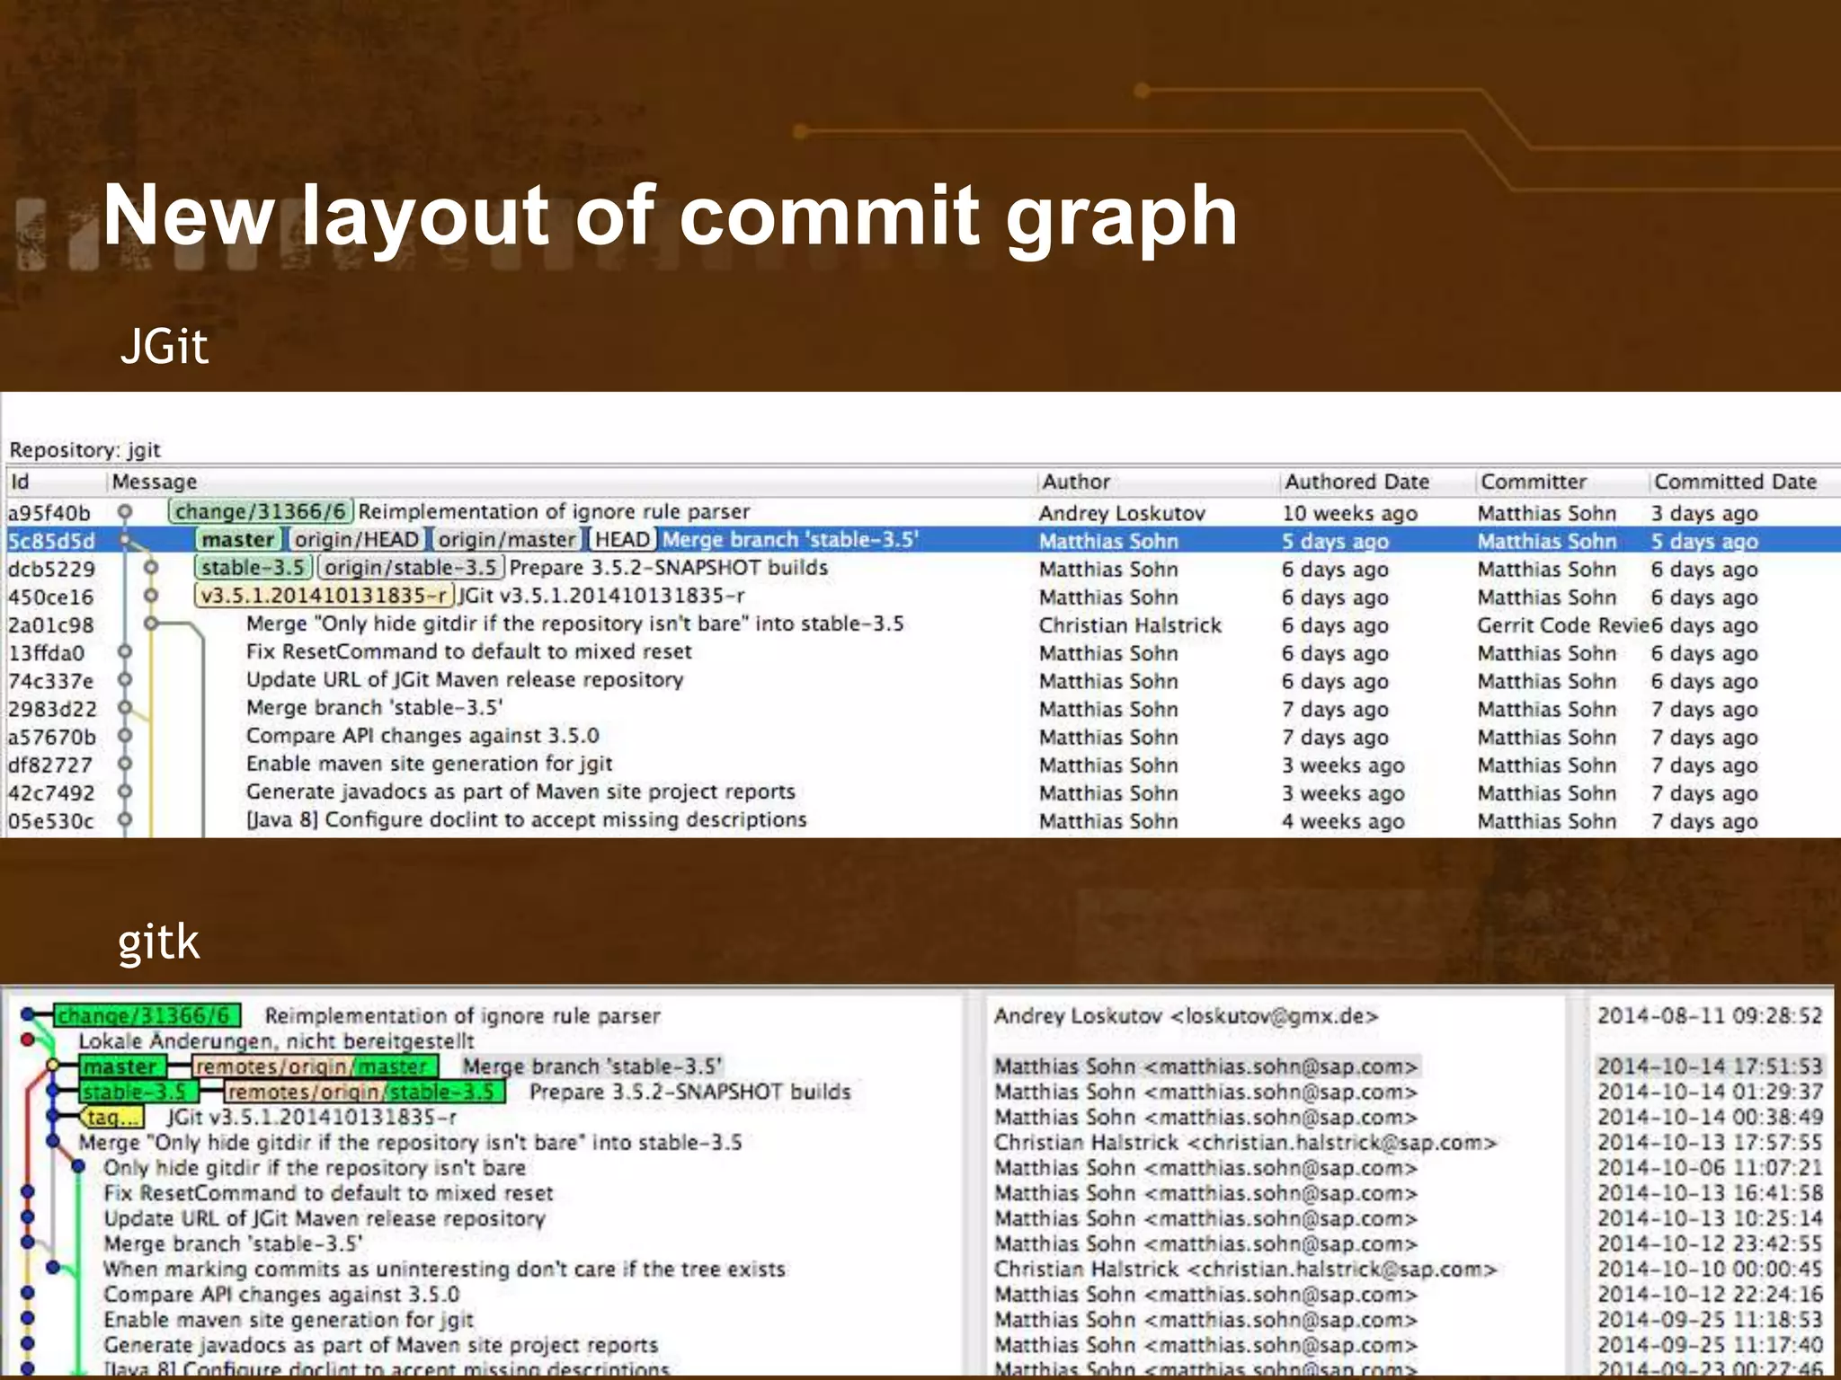The width and height of the screenshot is (1841, 1380).
Task: Click the date 2014-10-06 11:07:21 in gitk
Action: pos(1710,1168)
